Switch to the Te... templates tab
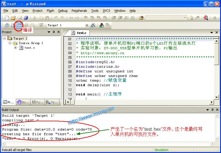Image resolution: width=221 pixels, height=153 pixels. point(52,102)
